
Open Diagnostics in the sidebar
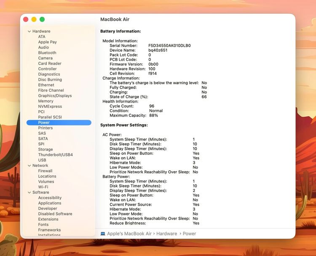(49, 74)
